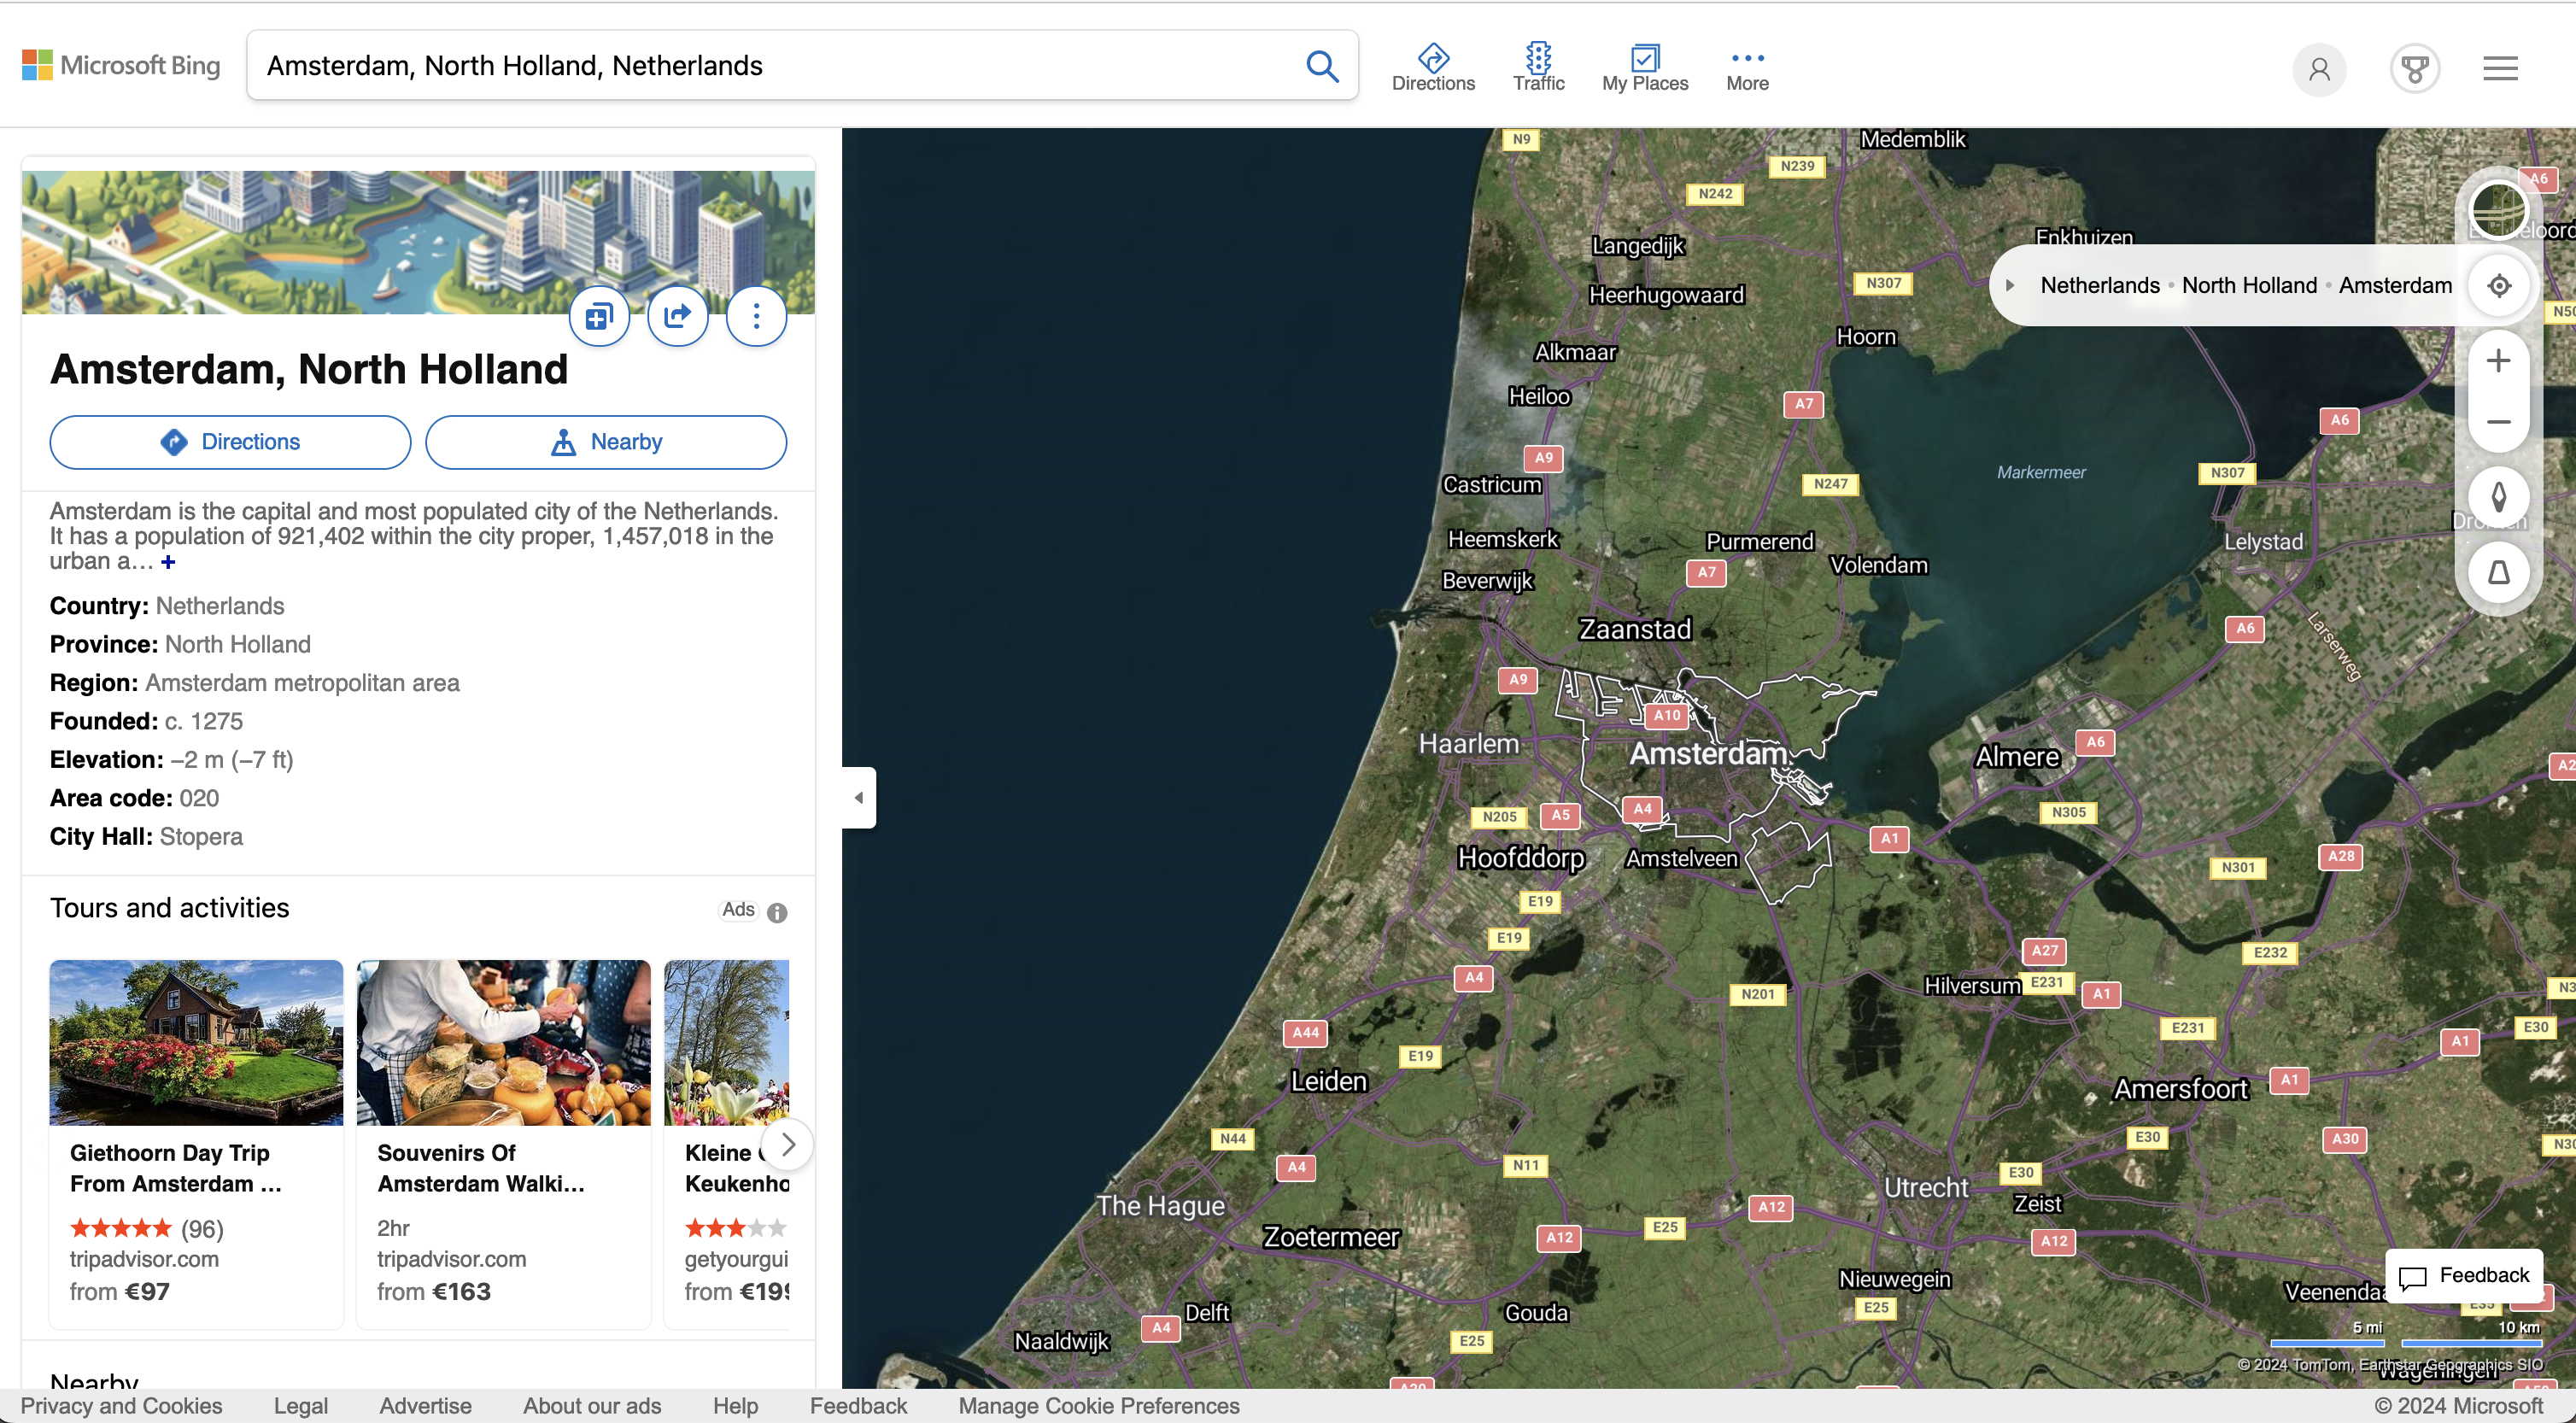Click the Nearby button
The height and width of the screenshot is (1423, 2576).
tap(605, 442)
